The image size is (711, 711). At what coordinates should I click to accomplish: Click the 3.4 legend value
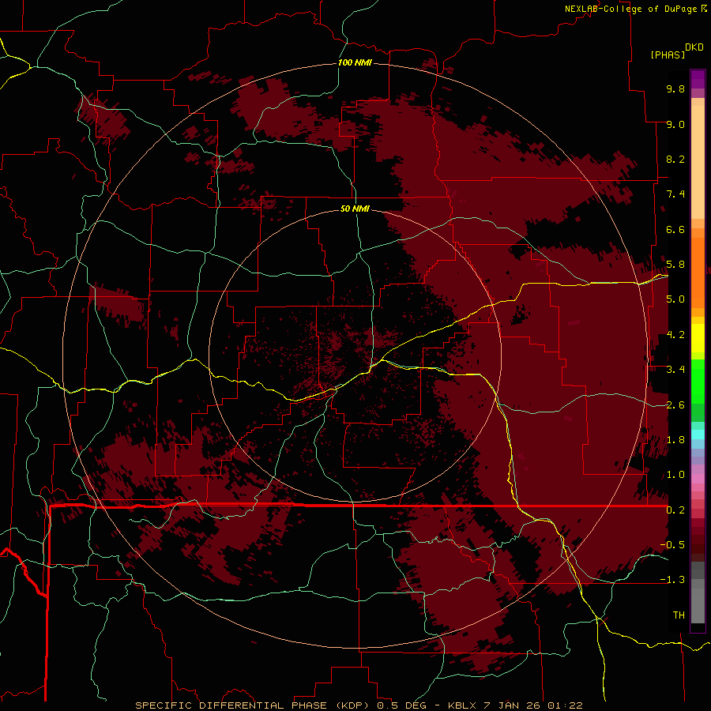675,370
